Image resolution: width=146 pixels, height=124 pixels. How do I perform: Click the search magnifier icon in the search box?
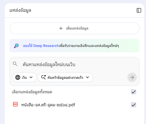[x=15, y=64]
